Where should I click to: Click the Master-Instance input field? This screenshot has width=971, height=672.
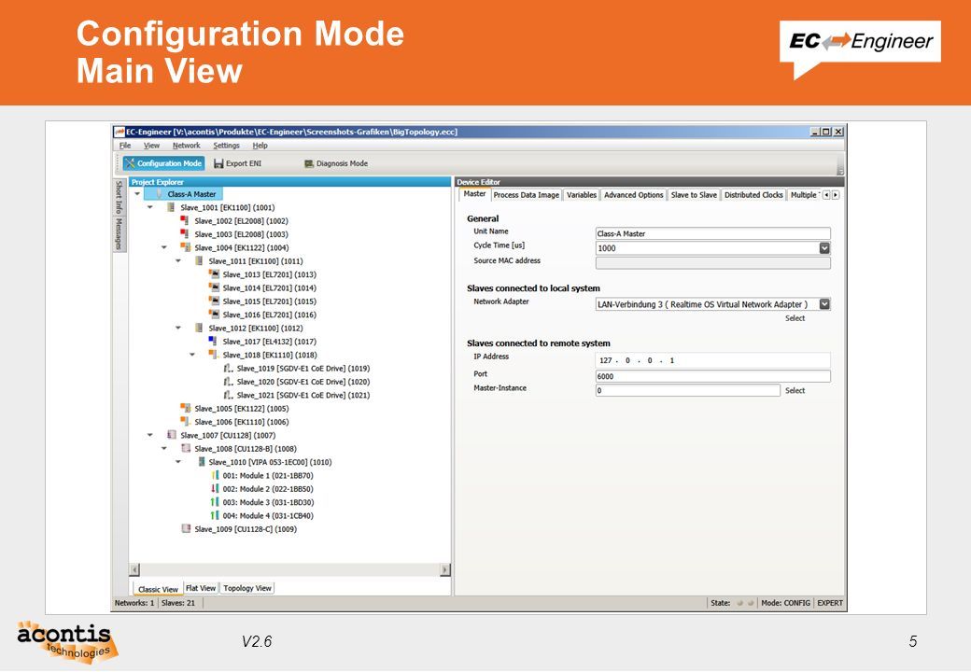coord(687,390)
